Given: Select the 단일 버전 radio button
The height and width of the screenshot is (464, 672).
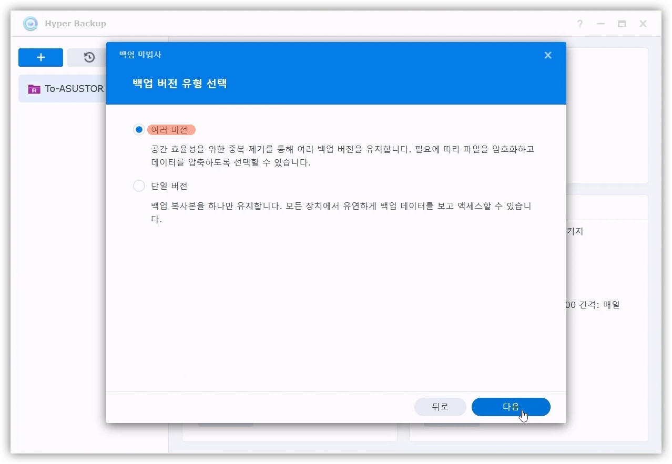Looking at the screenshot, I should (x=139, y=186).
